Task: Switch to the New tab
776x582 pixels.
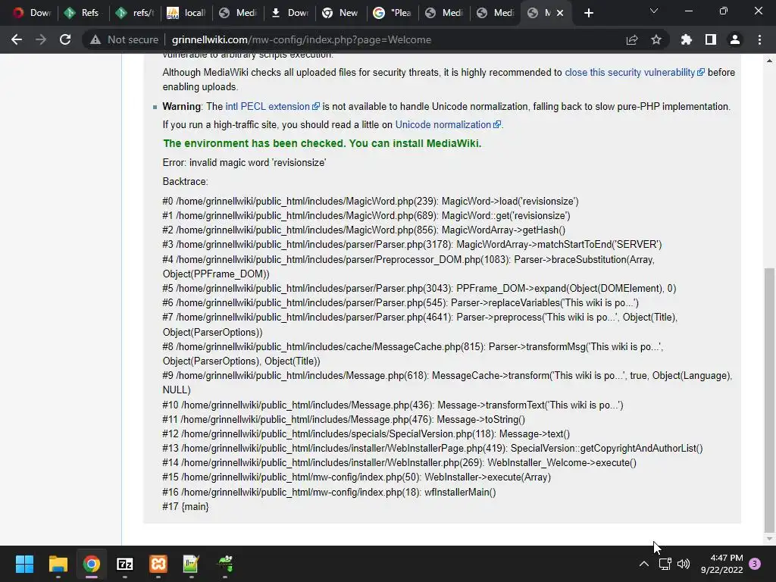Action: click(x=340, y=13)
